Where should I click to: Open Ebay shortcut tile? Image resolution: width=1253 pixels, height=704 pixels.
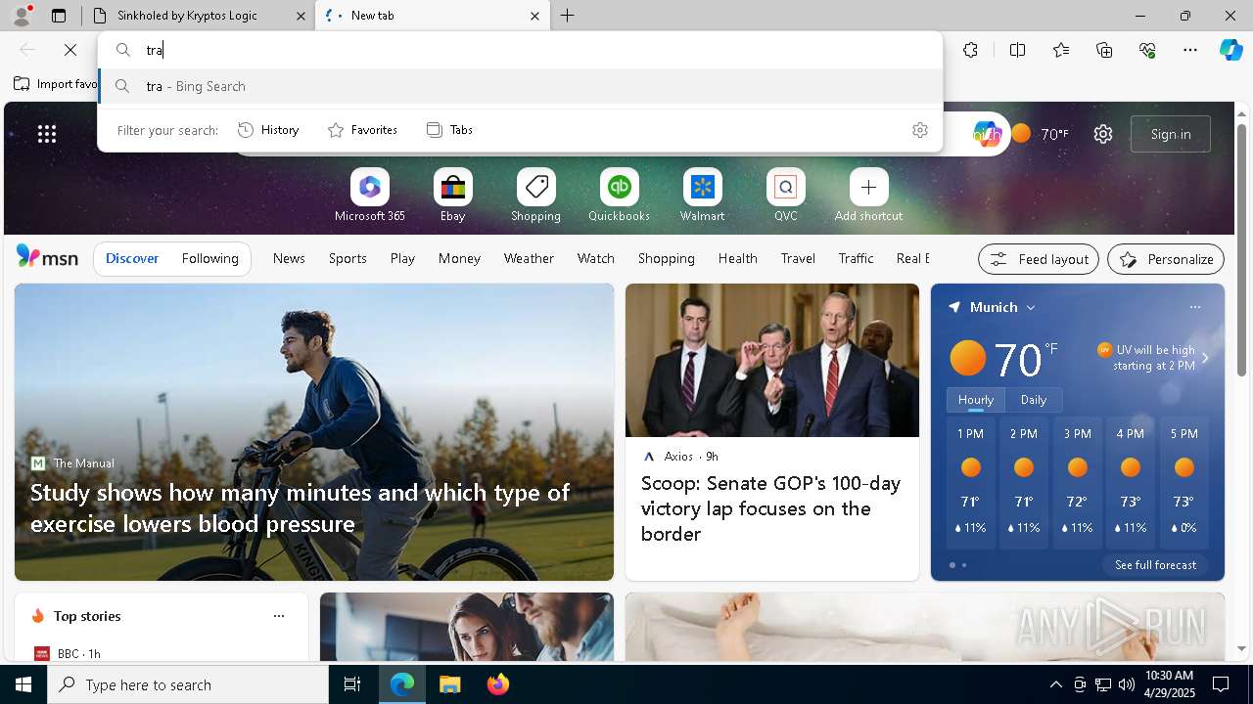click(x=452, y=196)
